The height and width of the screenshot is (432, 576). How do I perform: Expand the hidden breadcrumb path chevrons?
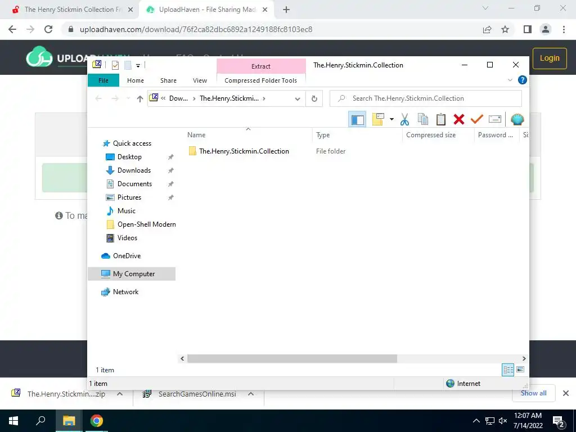(x=163, y=98)
